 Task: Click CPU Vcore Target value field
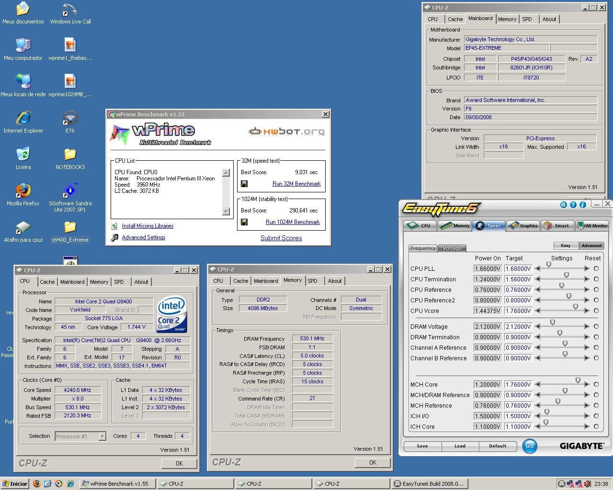tap(518, 311)
